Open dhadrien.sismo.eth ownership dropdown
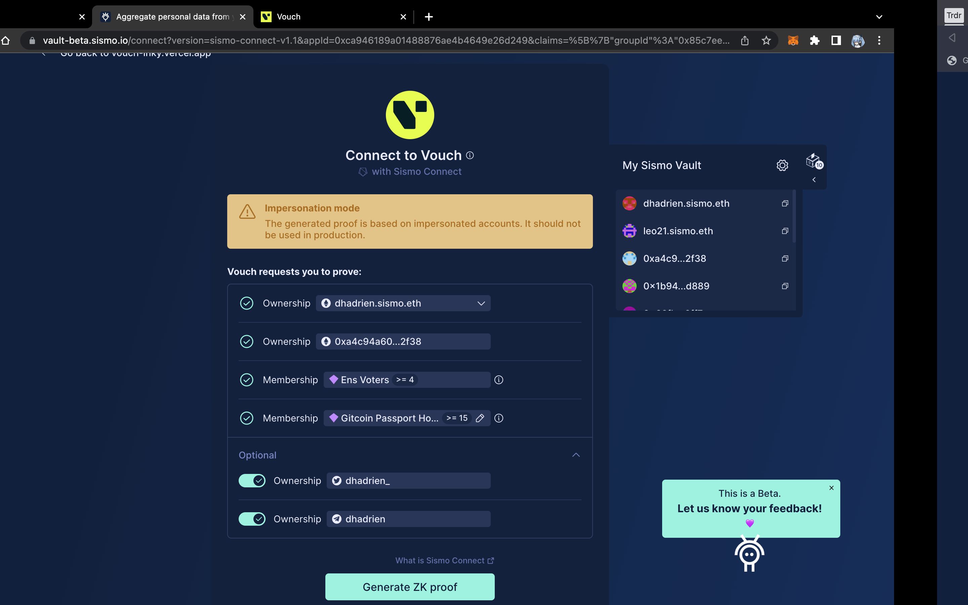Screen dimensions: 968x605 [x=403, y=303]
